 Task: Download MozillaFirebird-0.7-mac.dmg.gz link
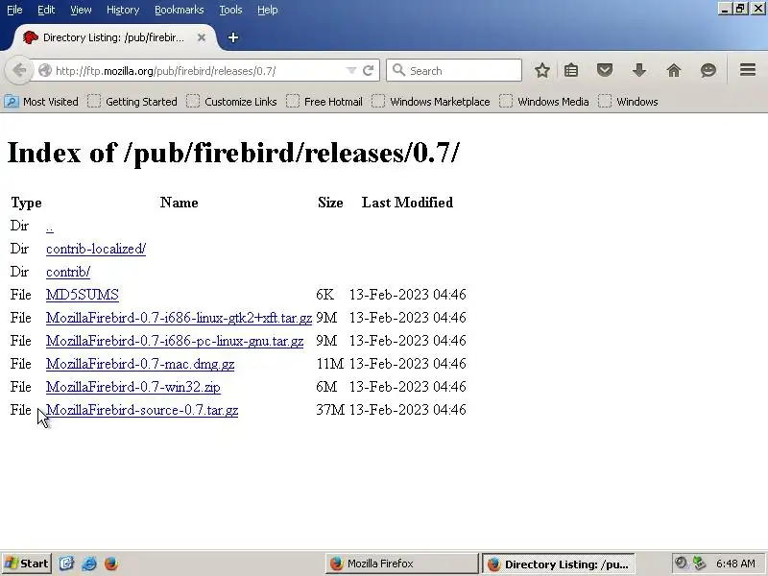[140, 364]
